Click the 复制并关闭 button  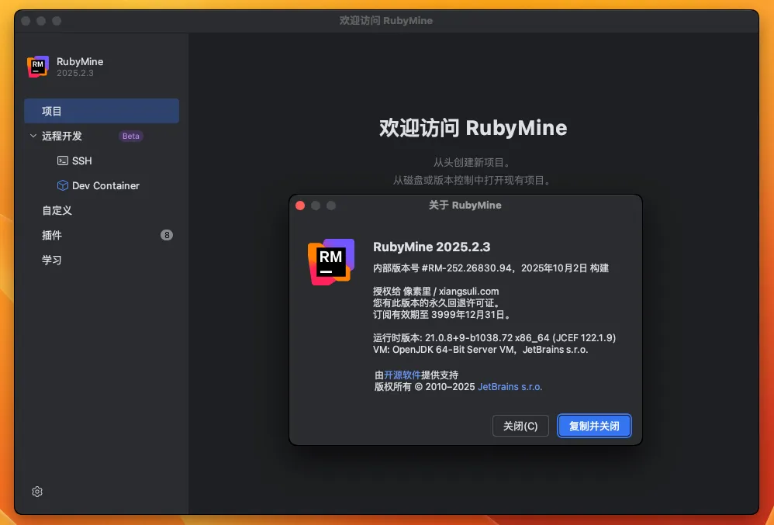pos(594,426)
